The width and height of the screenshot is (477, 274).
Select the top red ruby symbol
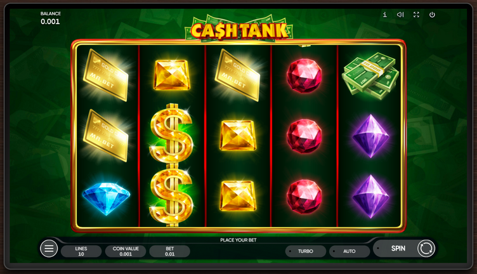pyautogui.click(x=304, y=75)
